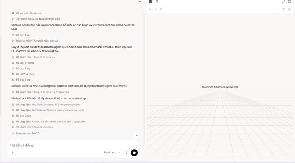Toggle the side panel layout icon top-right
295x163 pixels.
click(x=289, y=2)
